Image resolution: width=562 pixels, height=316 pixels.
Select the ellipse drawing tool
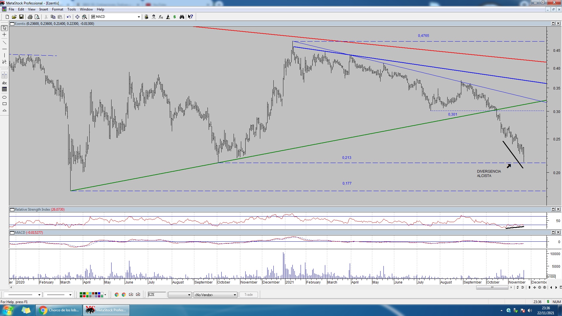pos(4,97)
